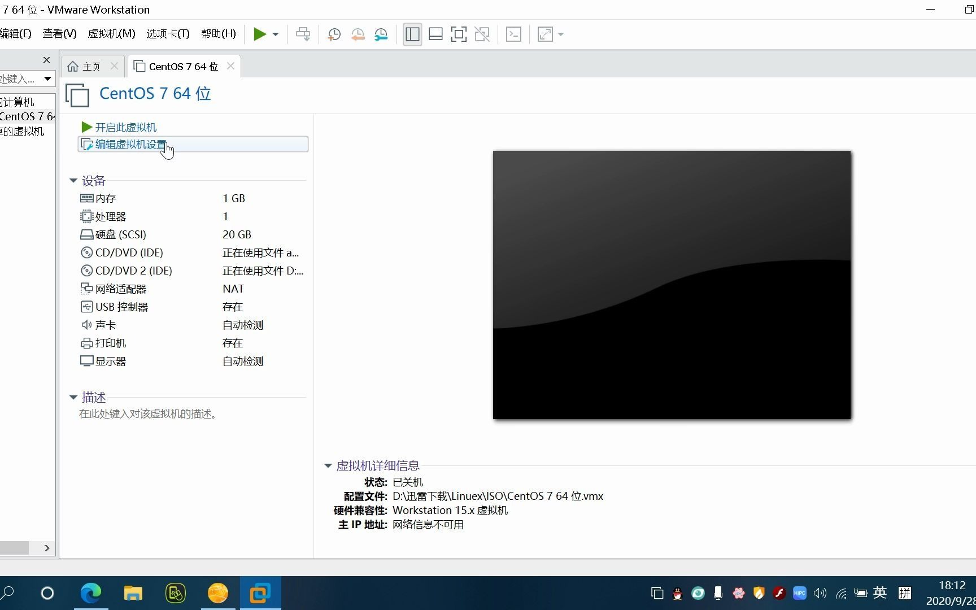976x610 pixels.
Task: Click the 显示器 display device icon
Action: [x=86, y=361]
